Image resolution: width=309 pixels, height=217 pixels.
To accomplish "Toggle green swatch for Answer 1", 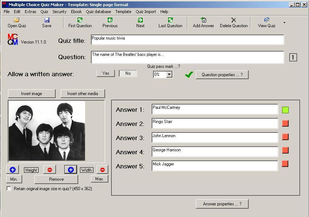I will click(x=285, y=110).
